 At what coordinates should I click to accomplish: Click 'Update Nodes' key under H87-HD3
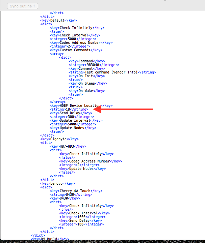(x=82, y=169)
